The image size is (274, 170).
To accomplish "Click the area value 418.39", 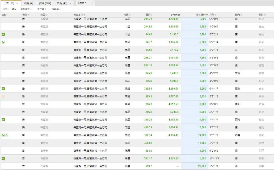I will coord(148,128).
